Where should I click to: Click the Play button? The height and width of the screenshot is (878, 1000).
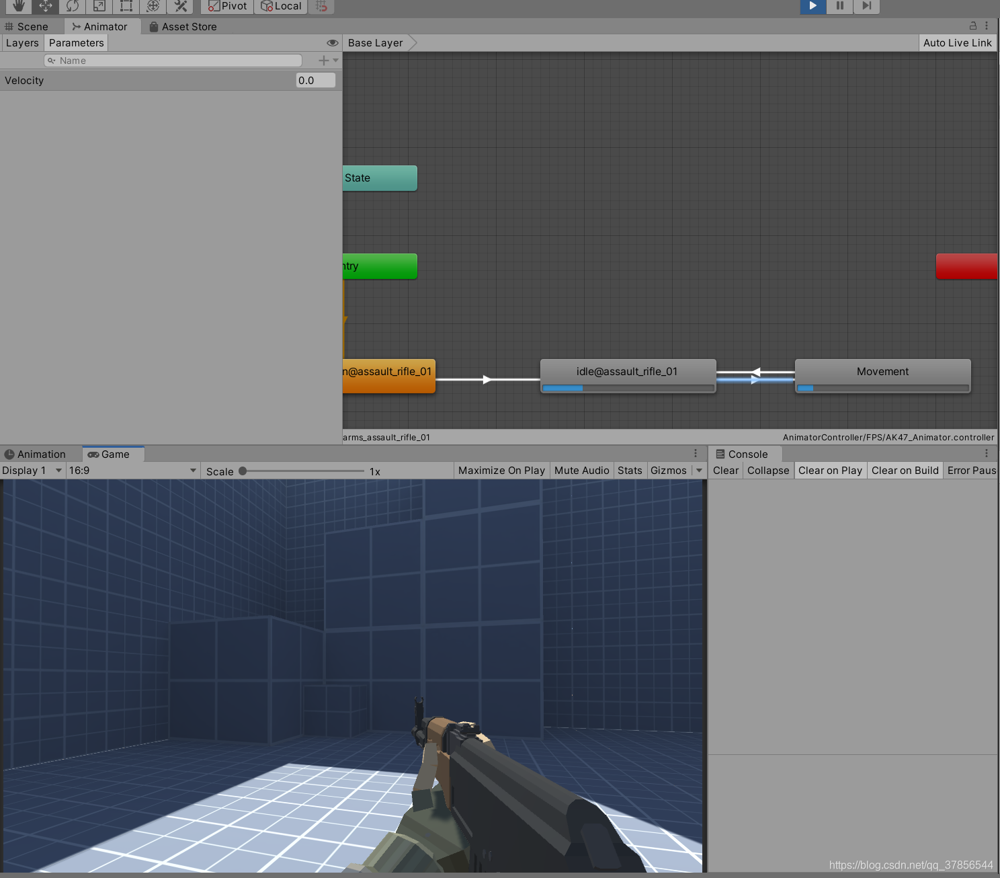tap(813, 6)
